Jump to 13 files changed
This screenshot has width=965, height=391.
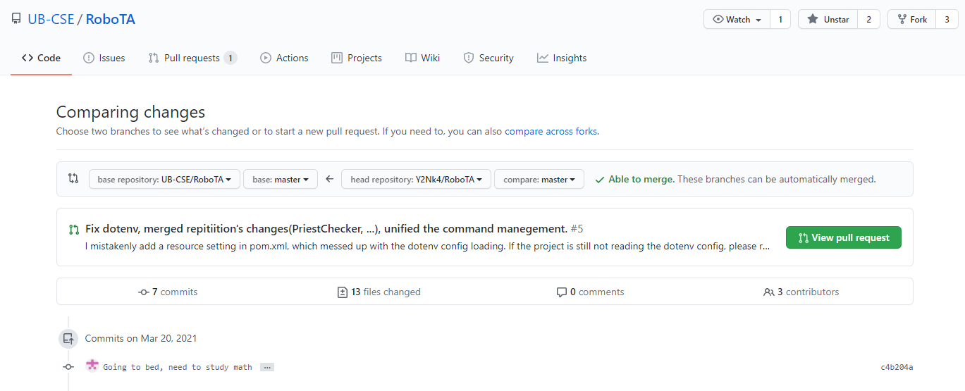(x=379, y=292)
